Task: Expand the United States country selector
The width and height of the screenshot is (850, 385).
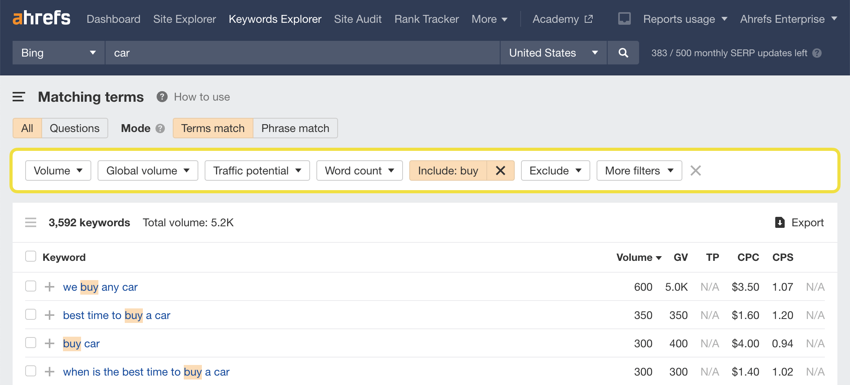Action: click(553, 53)
